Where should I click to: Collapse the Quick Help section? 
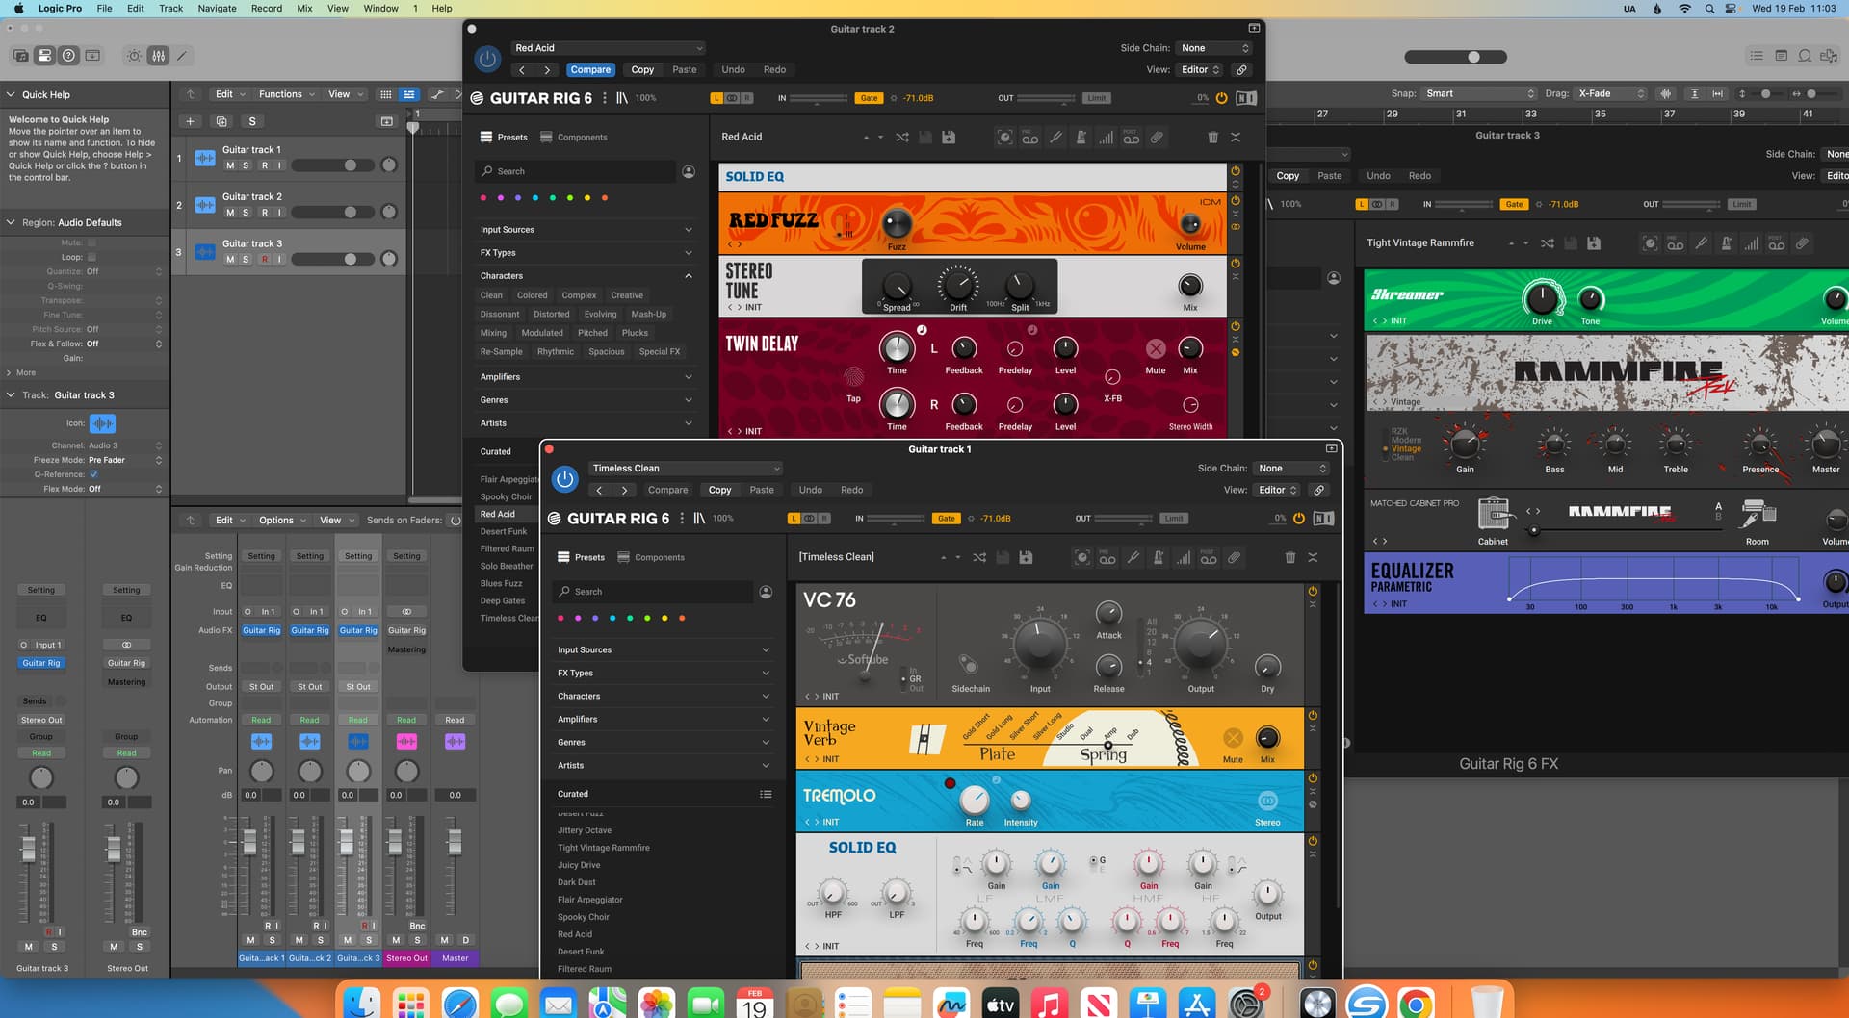point(11,95)
